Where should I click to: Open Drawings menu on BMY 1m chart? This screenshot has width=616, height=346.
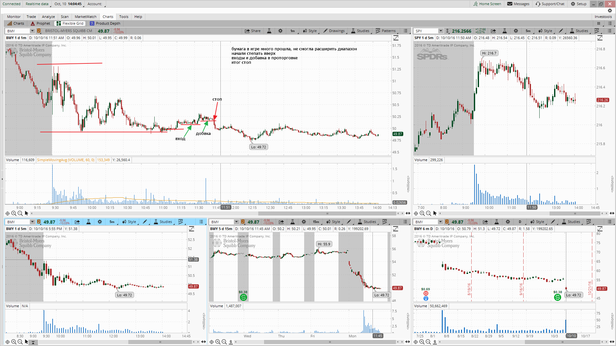click(334, 31)
